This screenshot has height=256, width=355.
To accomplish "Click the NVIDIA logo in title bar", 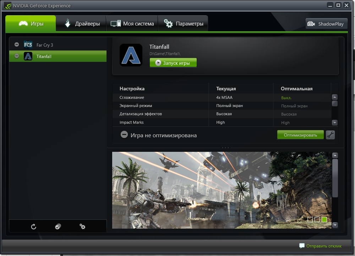I will coord(7,6).
